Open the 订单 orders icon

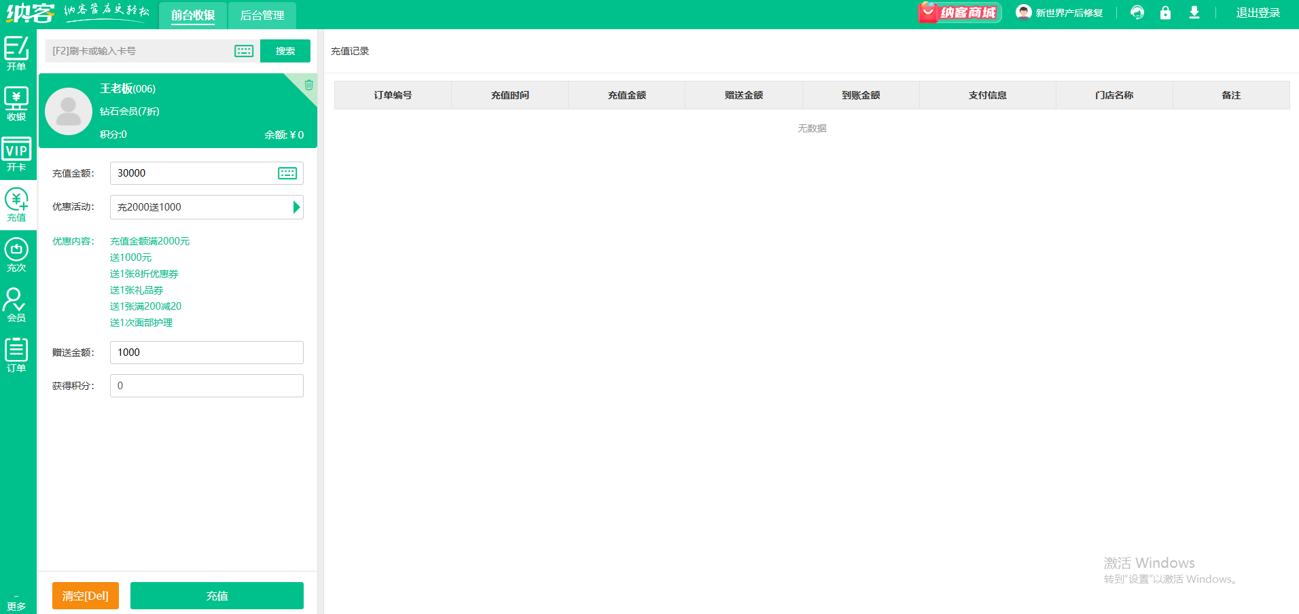pos(16,355)
